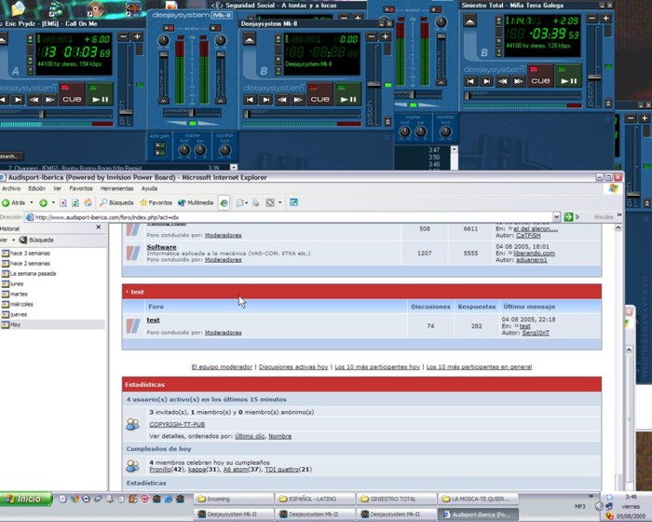Expand the Siniestro Total deck double-arrow button

(608, 103)
